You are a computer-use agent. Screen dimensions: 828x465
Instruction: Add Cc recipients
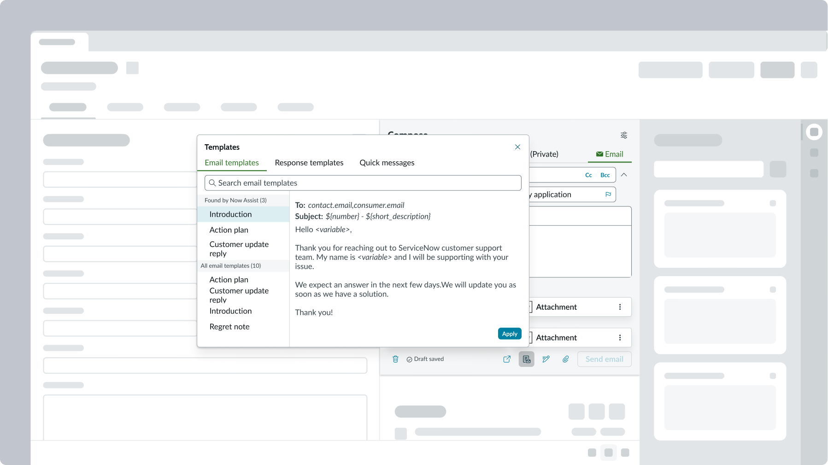click(x=588, y=175)
